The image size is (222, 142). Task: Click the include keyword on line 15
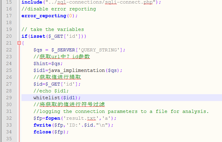(x=32, y=2)
